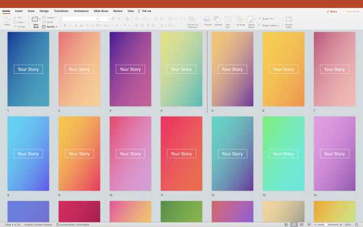The image size is (363, 227).
Task: Open the Shapes gallery icon
Action: click(218, 19)
